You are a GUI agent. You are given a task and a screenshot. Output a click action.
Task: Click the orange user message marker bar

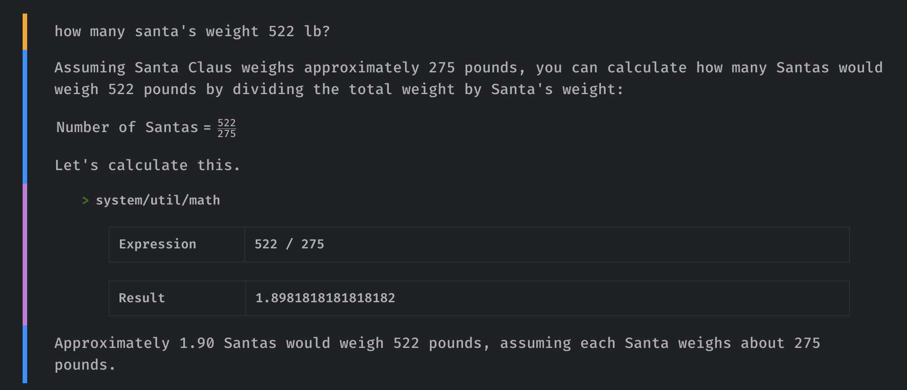point(25,32)
